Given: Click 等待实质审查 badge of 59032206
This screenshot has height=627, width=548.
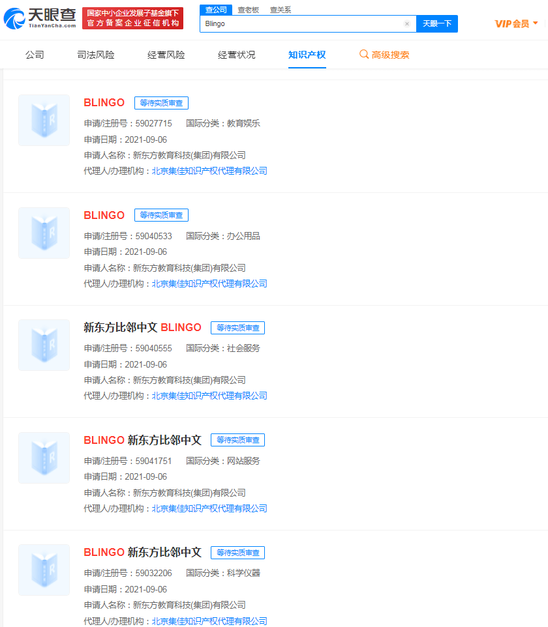Looking at the screenshot, I should [x=237, y=553].
